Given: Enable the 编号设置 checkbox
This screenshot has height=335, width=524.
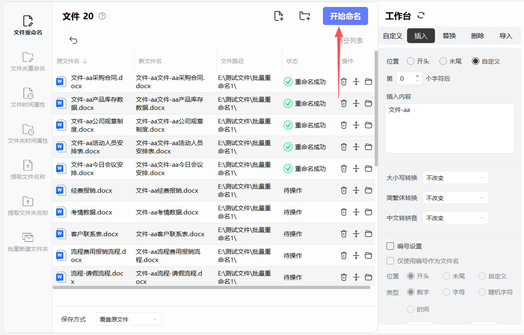Looking at the screenshot, I should 390,246.
